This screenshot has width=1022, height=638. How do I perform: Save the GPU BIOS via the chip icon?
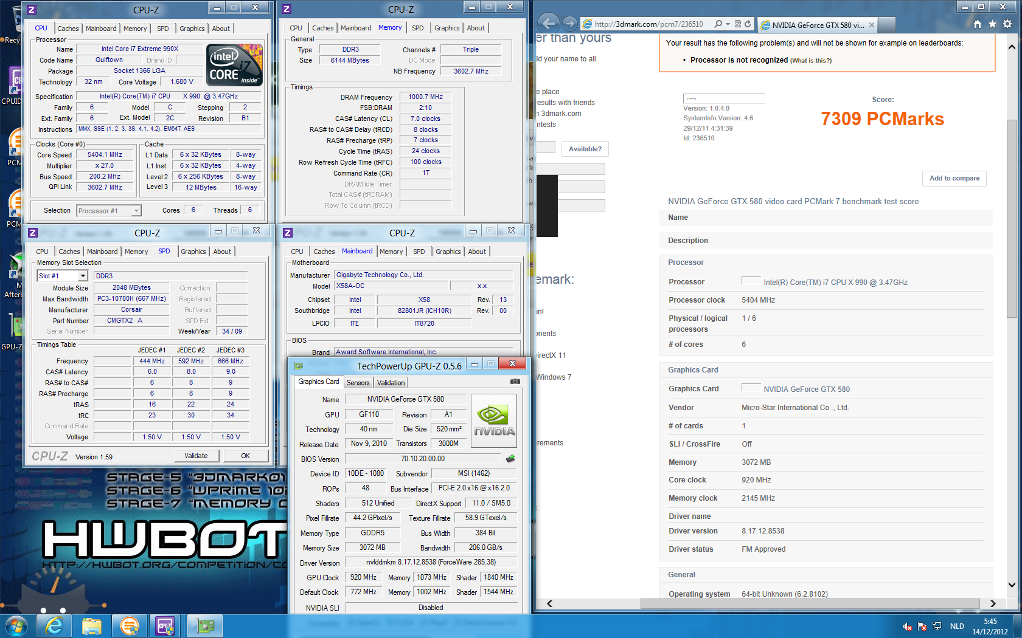click(x=510, y=459)
